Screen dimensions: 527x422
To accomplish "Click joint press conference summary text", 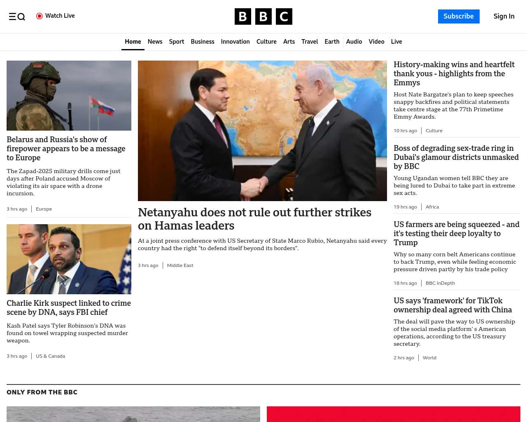I will (262, 244).
